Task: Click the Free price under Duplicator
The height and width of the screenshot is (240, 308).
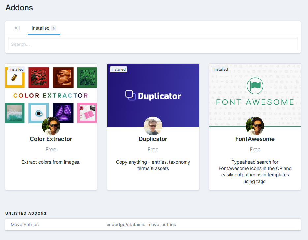Action: [x=153, y=149]
